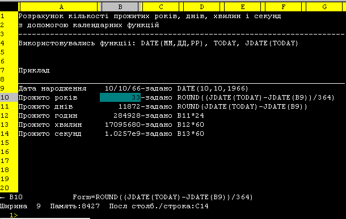346x219 pixels.
Task: Click the 'Приклад' text cell
Action: coord(34,70)
